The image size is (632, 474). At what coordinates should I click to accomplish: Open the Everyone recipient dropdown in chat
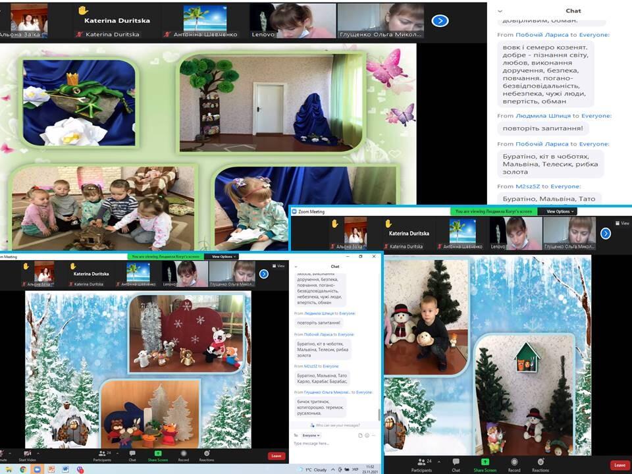(x=311, y=435)
